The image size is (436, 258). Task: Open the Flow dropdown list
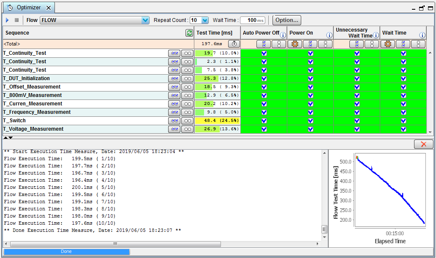[x=145, y=20]
